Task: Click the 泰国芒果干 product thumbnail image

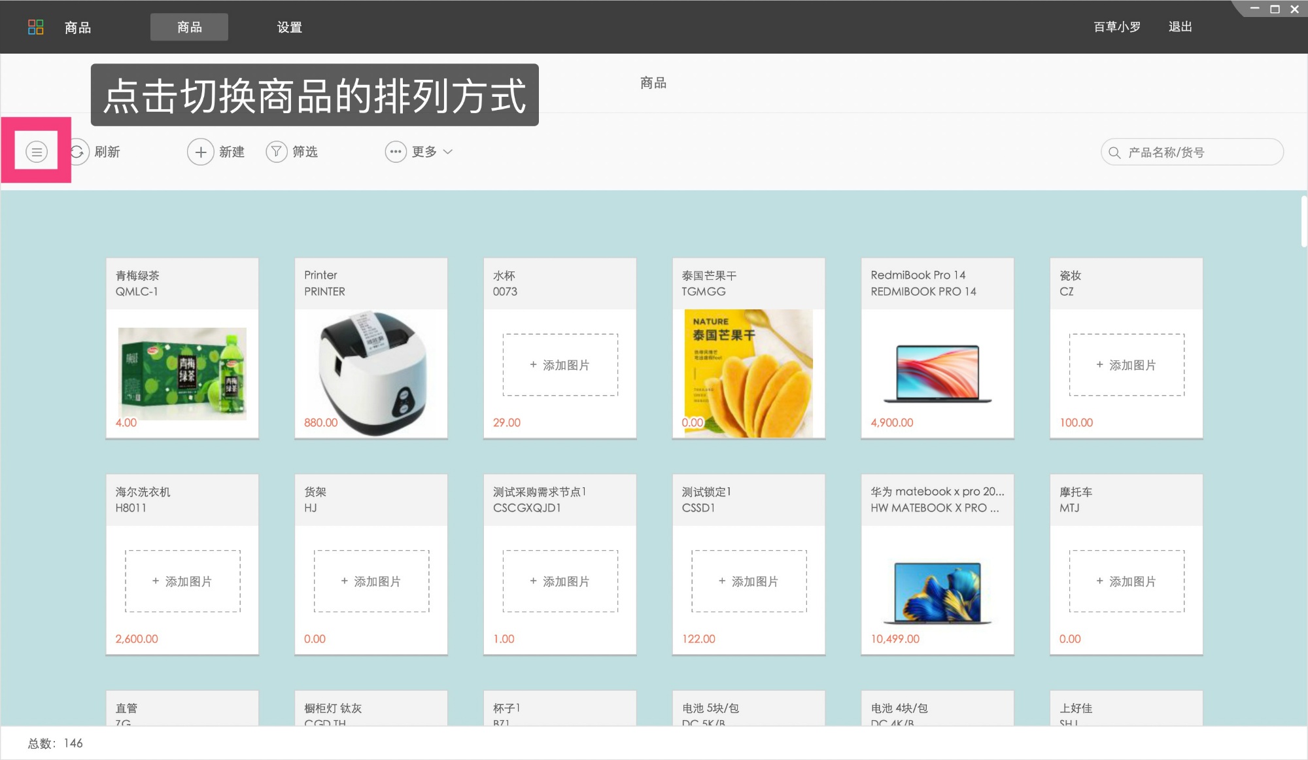Action: click(x=748, y=371)
